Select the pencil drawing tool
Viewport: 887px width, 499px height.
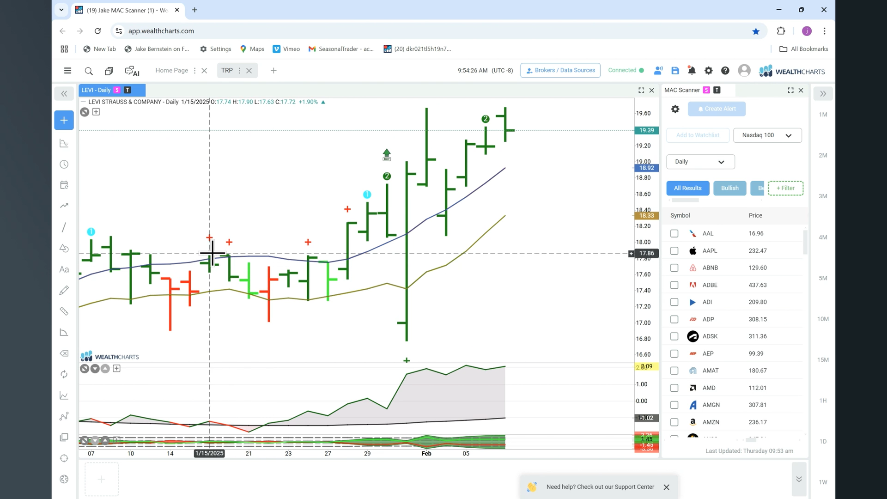(x=64, y=290)
